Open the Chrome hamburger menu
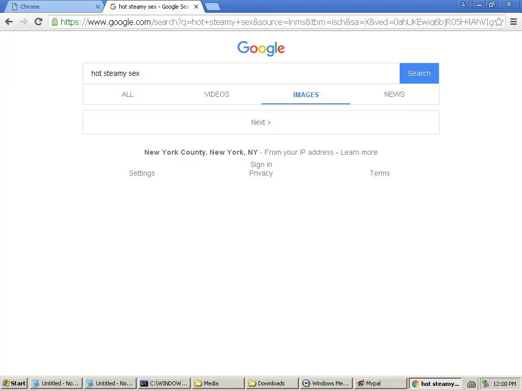 pyautogui.click(x=514, y=22)
